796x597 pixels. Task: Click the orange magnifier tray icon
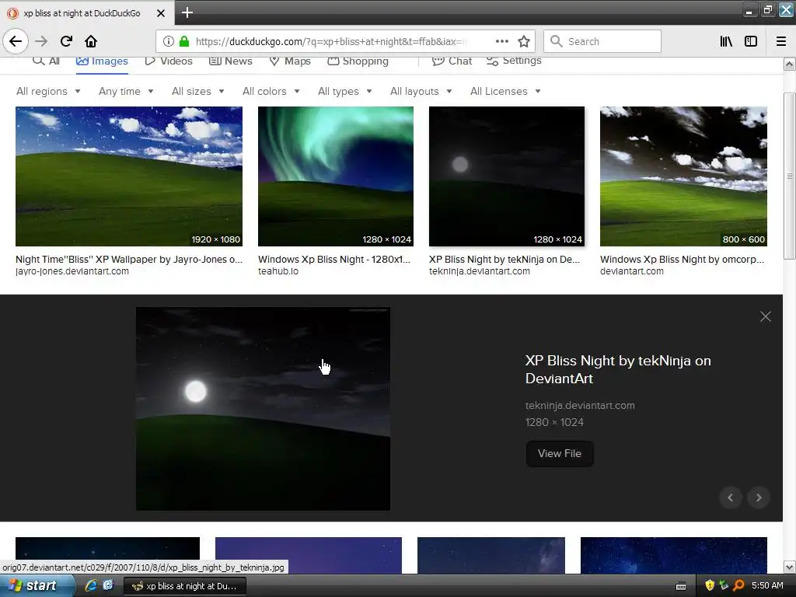click(738, 585)
